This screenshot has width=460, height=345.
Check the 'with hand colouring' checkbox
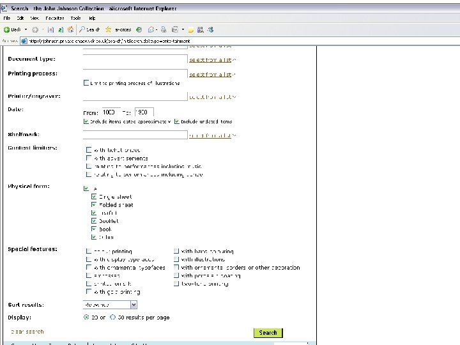coord(176,251)
